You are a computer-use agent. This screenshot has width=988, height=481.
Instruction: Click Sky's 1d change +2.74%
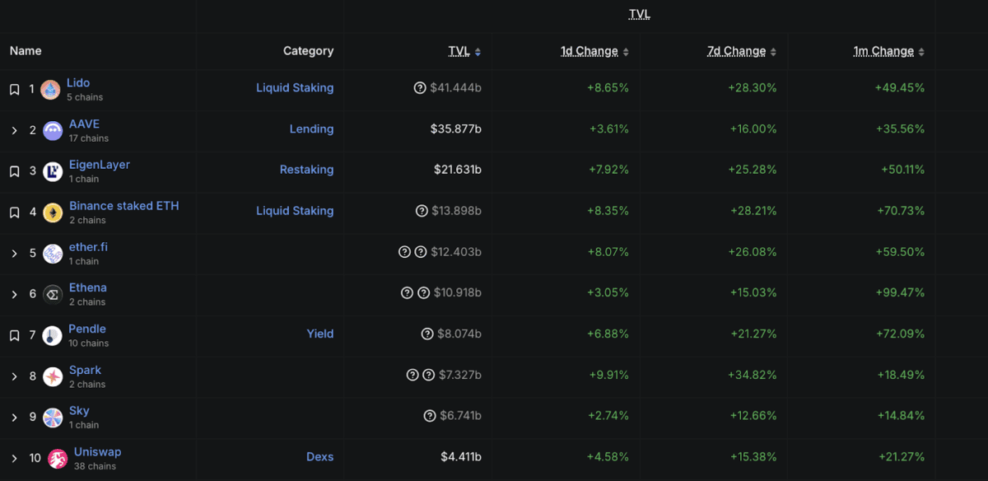[x=608, y=416]
